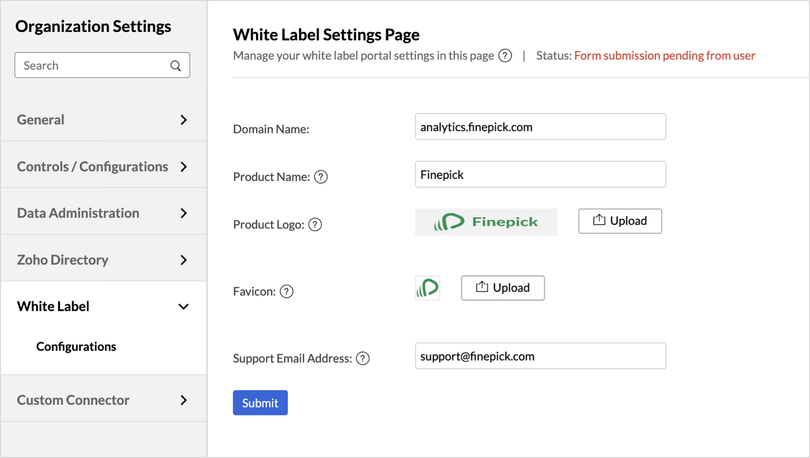The height and width of the screenshot is (458, 810).
Task: Select Configurations under White Label
Action: (x=76, y=347)
